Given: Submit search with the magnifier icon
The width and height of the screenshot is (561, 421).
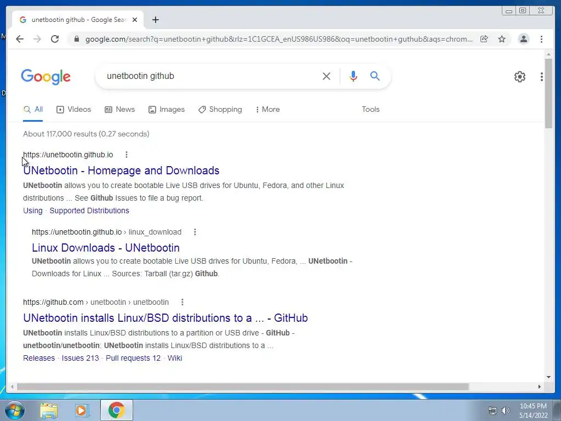Looking at the screenshot, I should click(375, 76).
